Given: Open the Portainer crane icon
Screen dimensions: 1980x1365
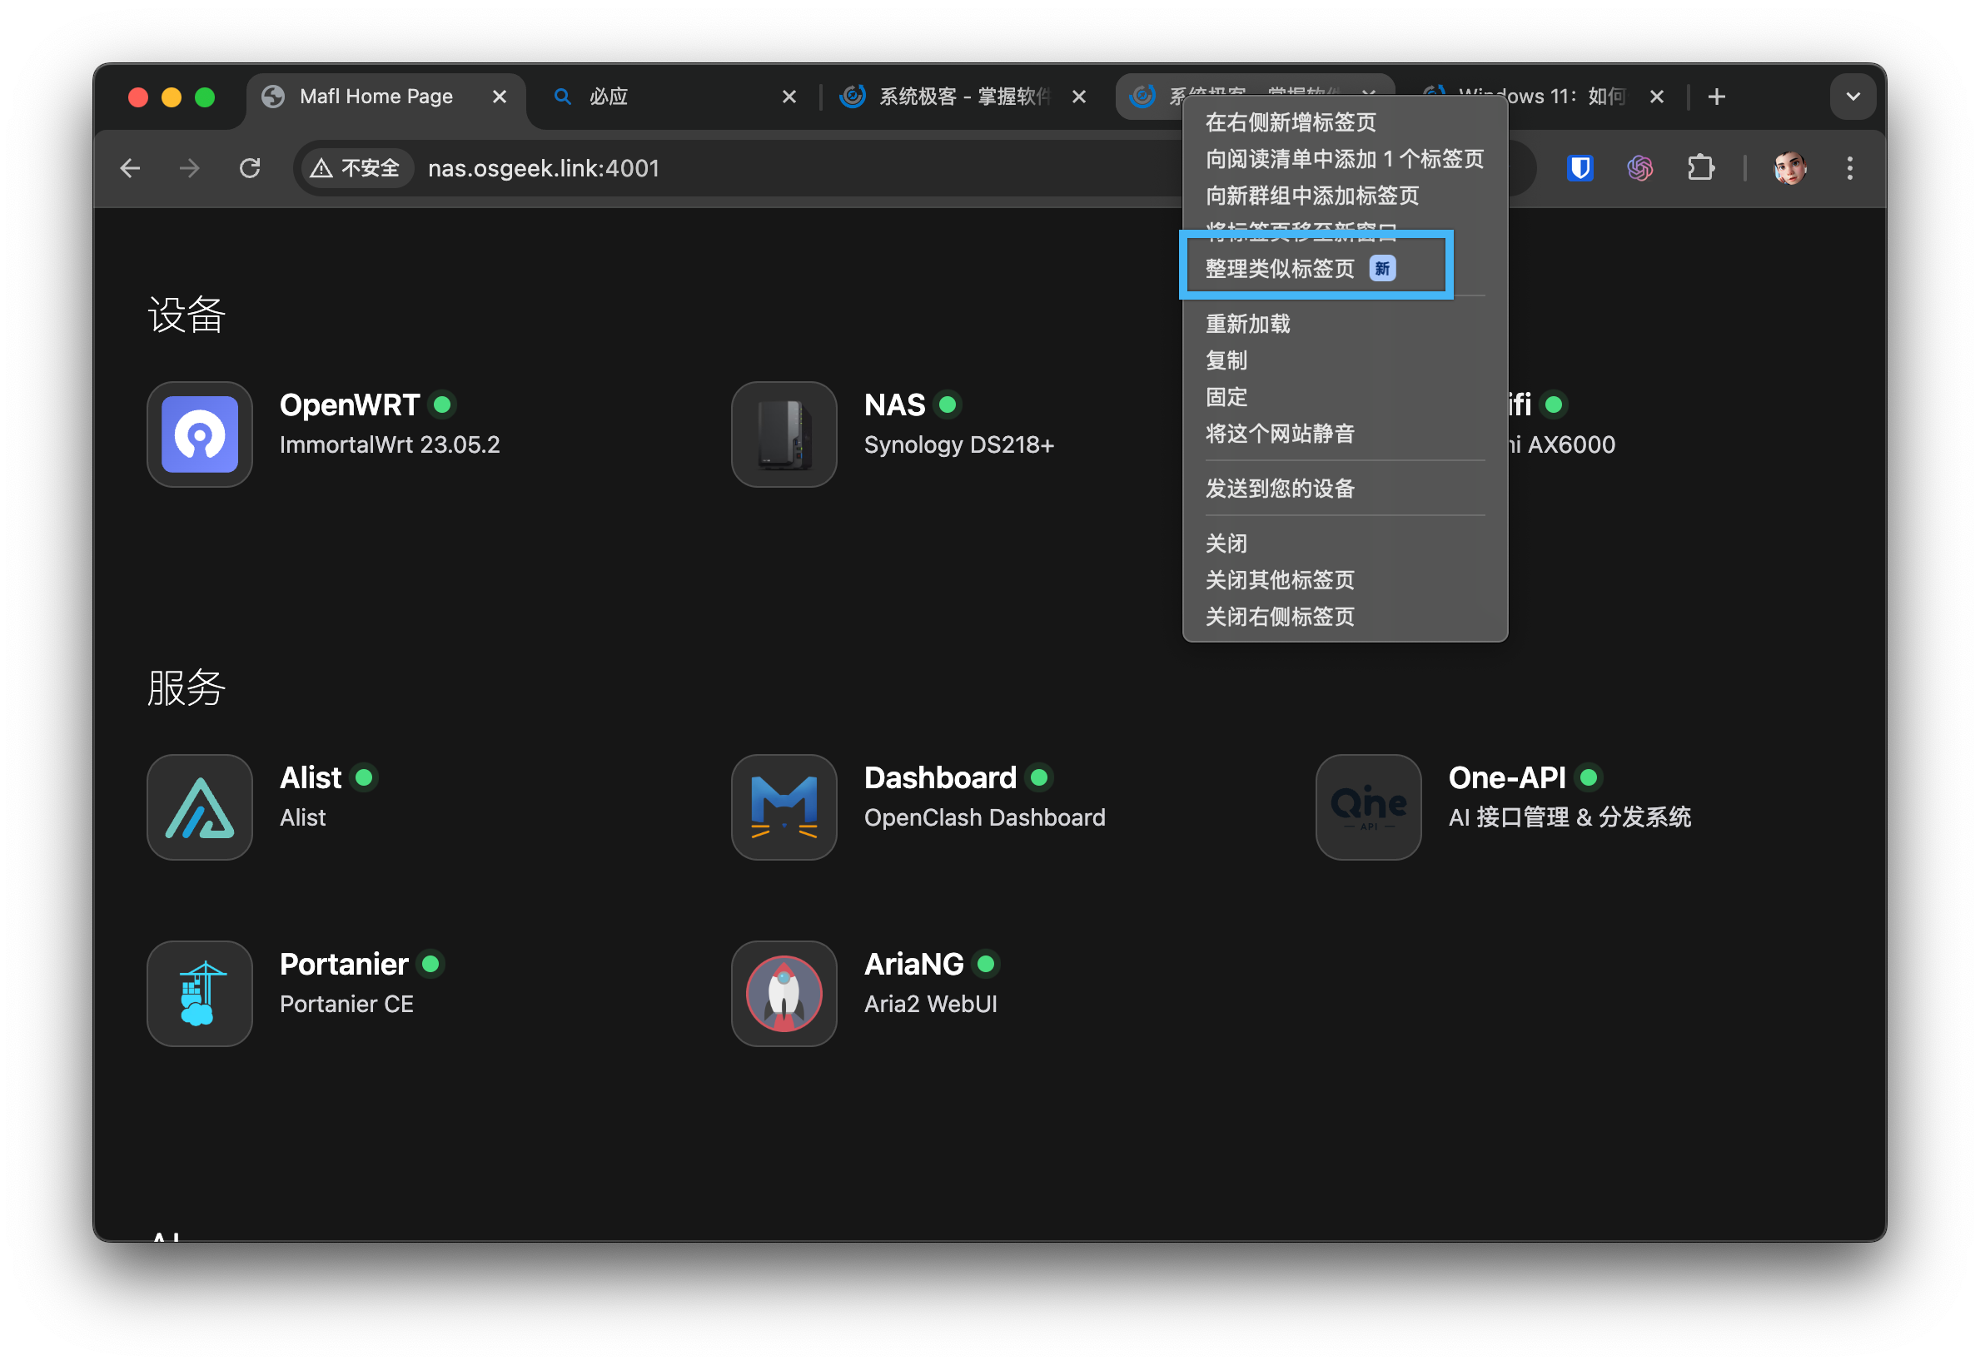Looking at the screenshot, I should (x=199, y=994).
